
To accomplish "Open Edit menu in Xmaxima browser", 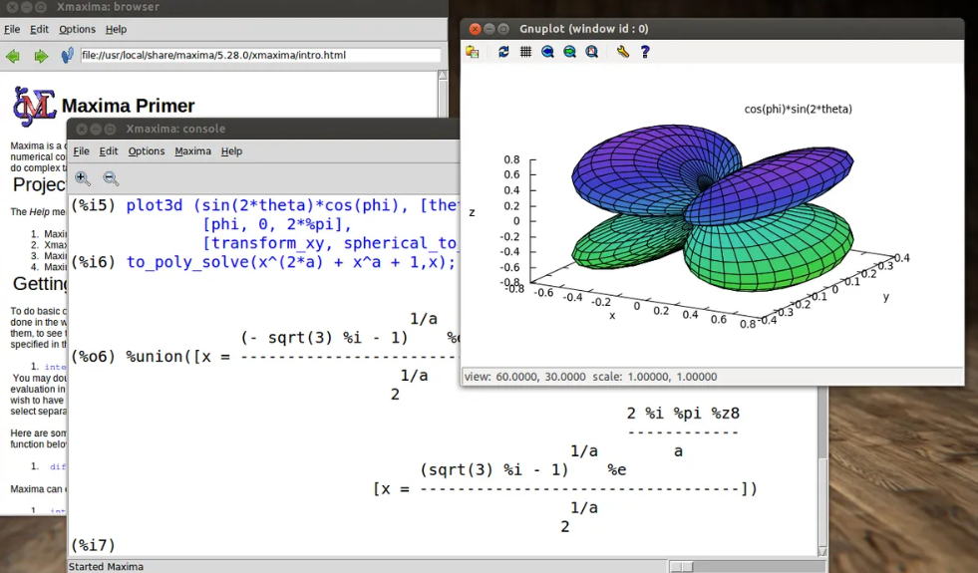I will pos(39,29).
